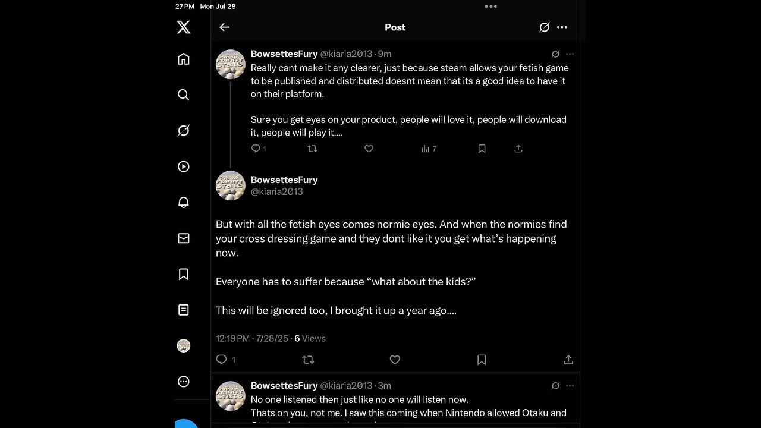Open Grok from the sidebar

pyautogui.click(x=184, y=131)
